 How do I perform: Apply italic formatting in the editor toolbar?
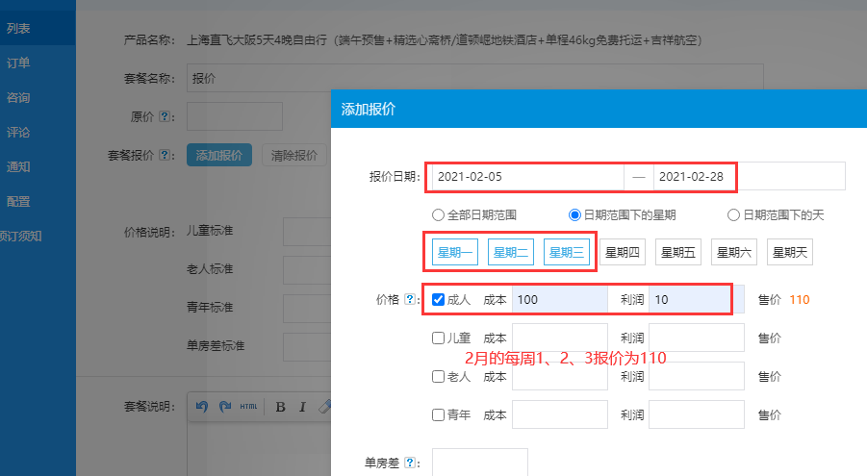[x=301, y=407]
